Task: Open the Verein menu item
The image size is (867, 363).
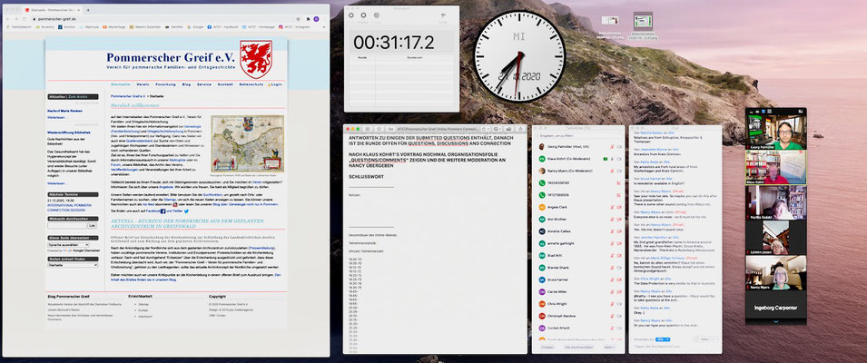Action: (x=143, y=84)
